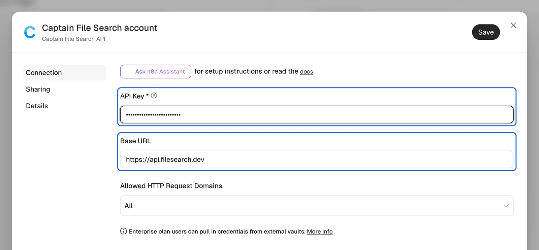Open the docs link

pyautogui.click(x=307, y=72)
